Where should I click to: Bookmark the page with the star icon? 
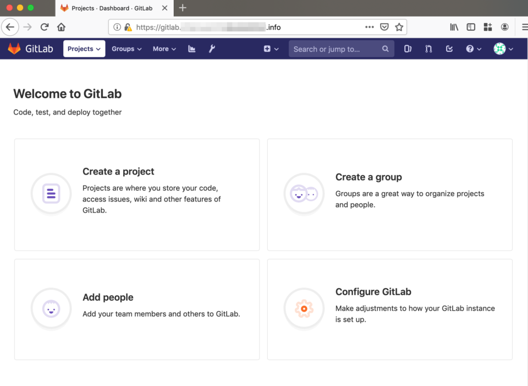[399, 26]
